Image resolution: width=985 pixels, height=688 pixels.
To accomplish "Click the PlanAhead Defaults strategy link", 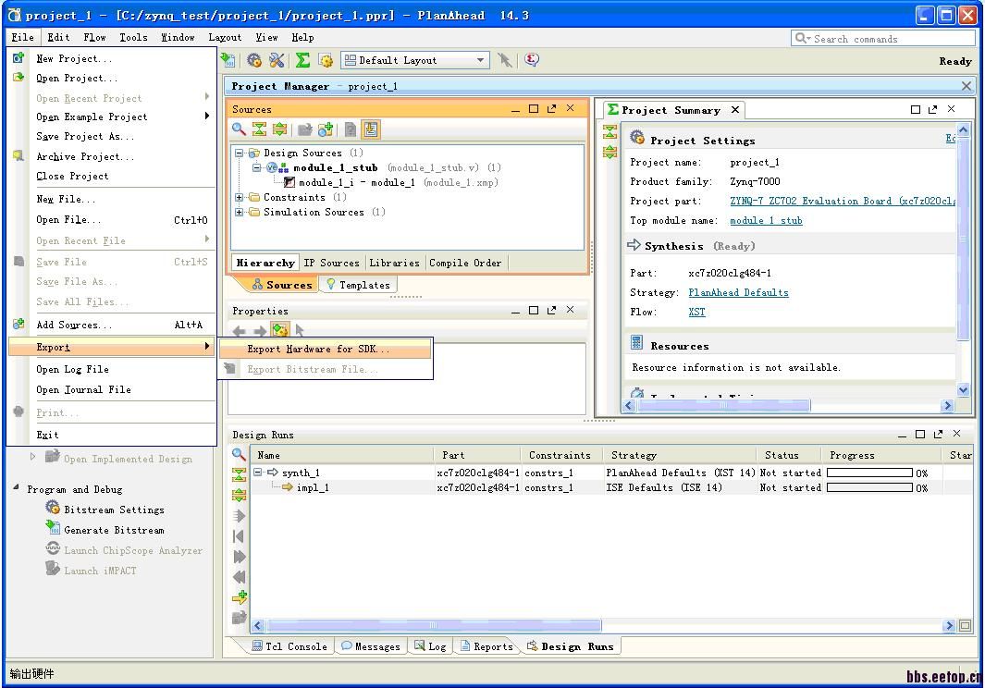I will click(x=738, y=292).
